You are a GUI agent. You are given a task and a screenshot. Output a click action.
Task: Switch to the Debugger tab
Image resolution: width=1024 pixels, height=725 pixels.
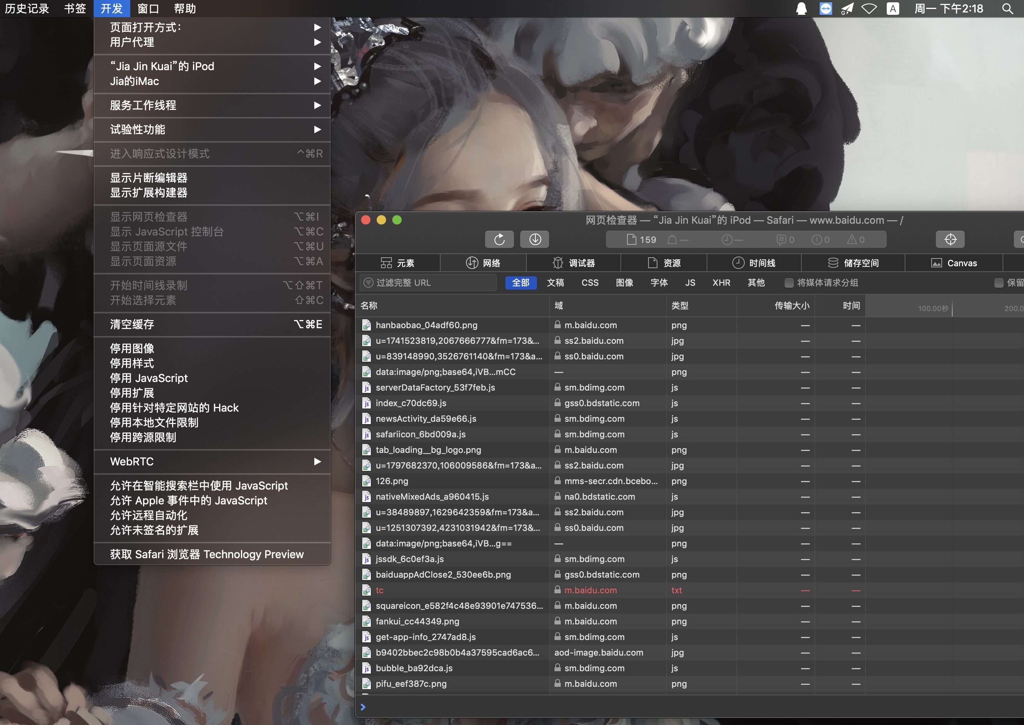point(573,263)
